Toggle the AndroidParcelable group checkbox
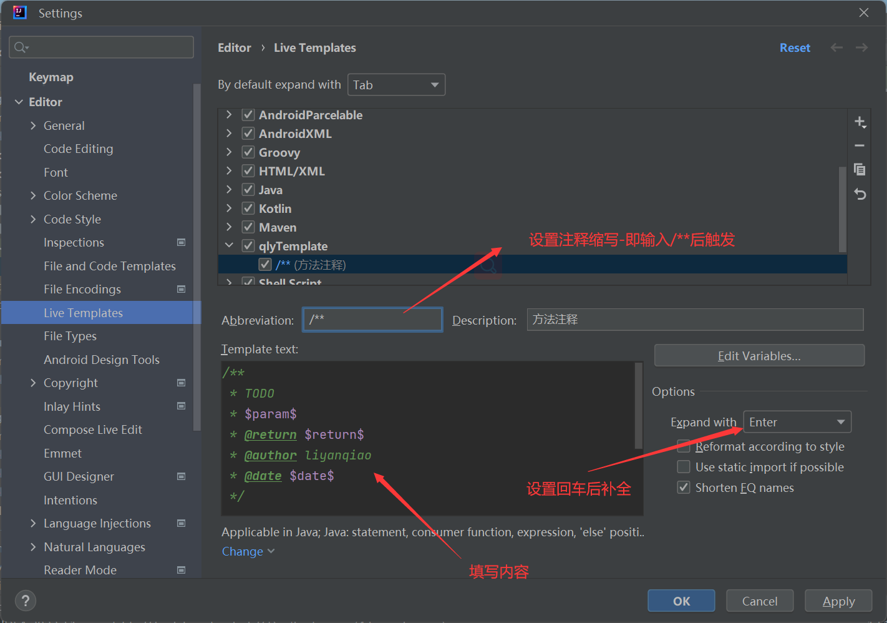The height and width of the screenshot is (623, 887). [248, 115]
